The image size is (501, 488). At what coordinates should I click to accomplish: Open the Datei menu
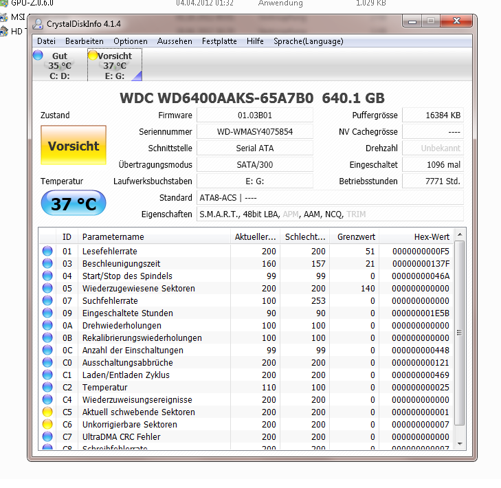[x=46, y=41]
